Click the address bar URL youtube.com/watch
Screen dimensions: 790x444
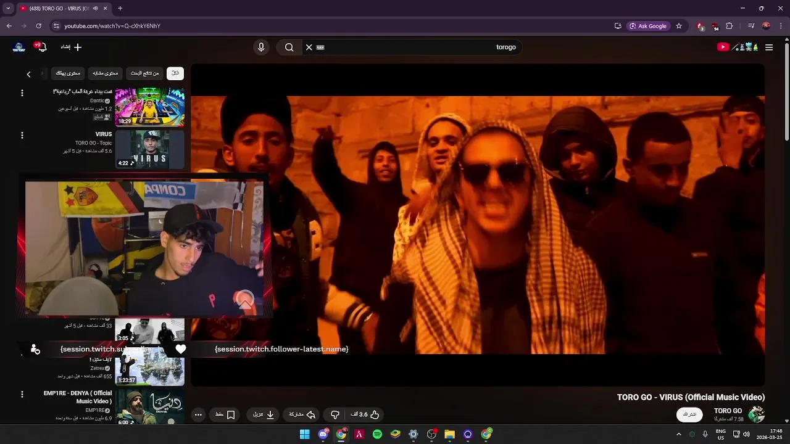(112, 26)
